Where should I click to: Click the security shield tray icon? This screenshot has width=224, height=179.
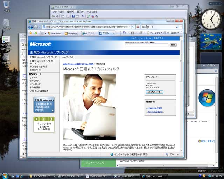204,176
